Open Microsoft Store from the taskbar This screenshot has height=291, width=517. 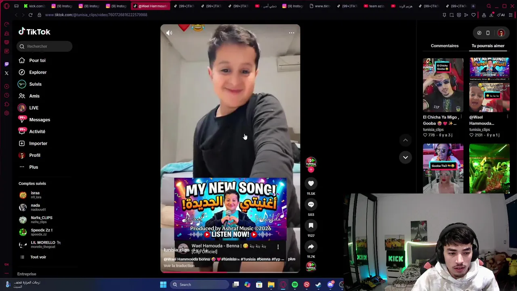point(259,285)
